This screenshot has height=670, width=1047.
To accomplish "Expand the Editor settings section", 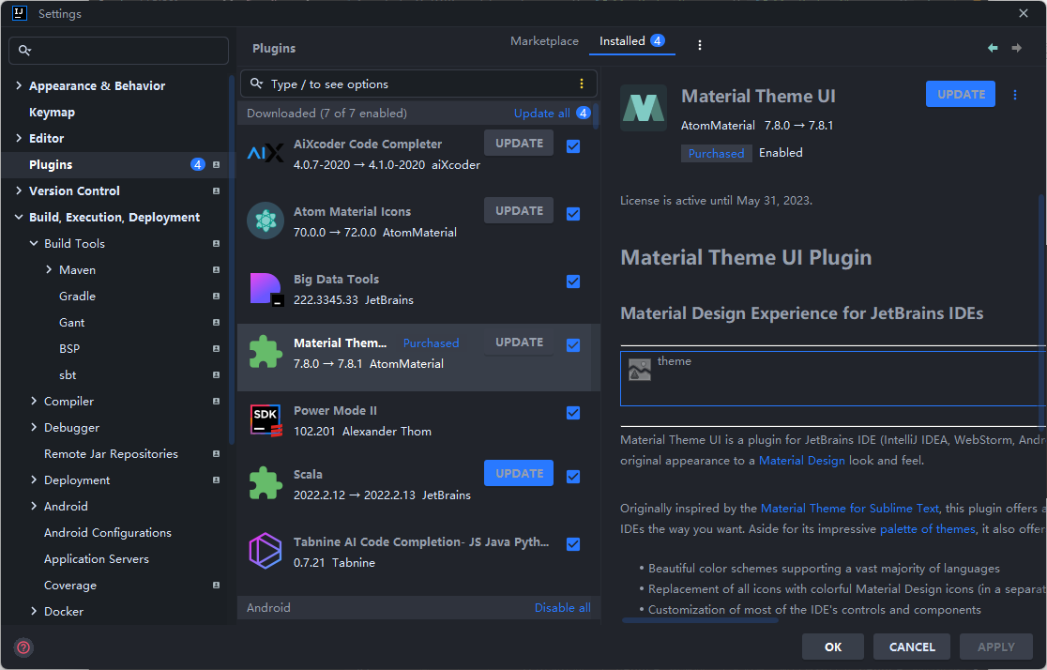I will coord(19,138).
